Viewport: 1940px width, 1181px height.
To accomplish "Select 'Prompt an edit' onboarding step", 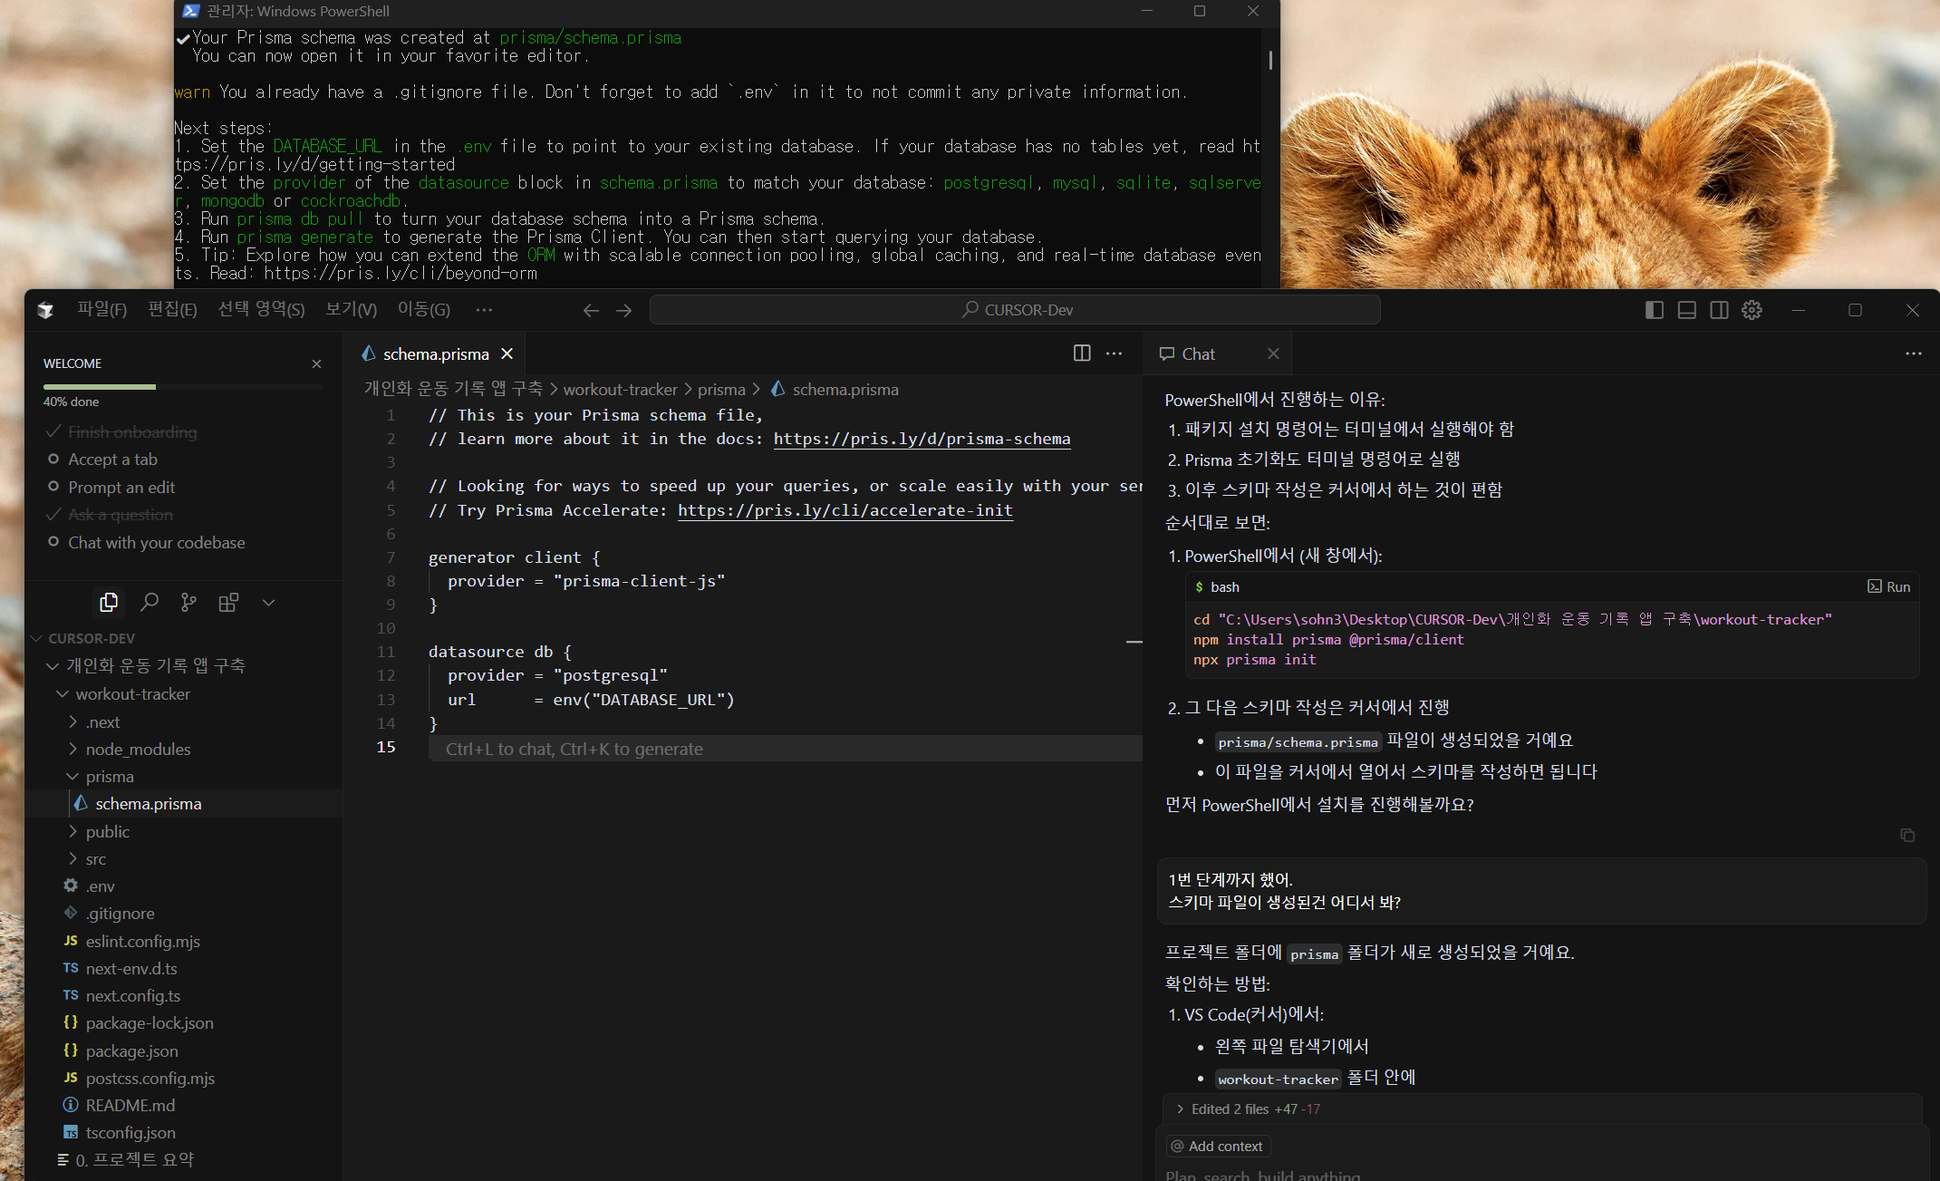I will (121, 488).
